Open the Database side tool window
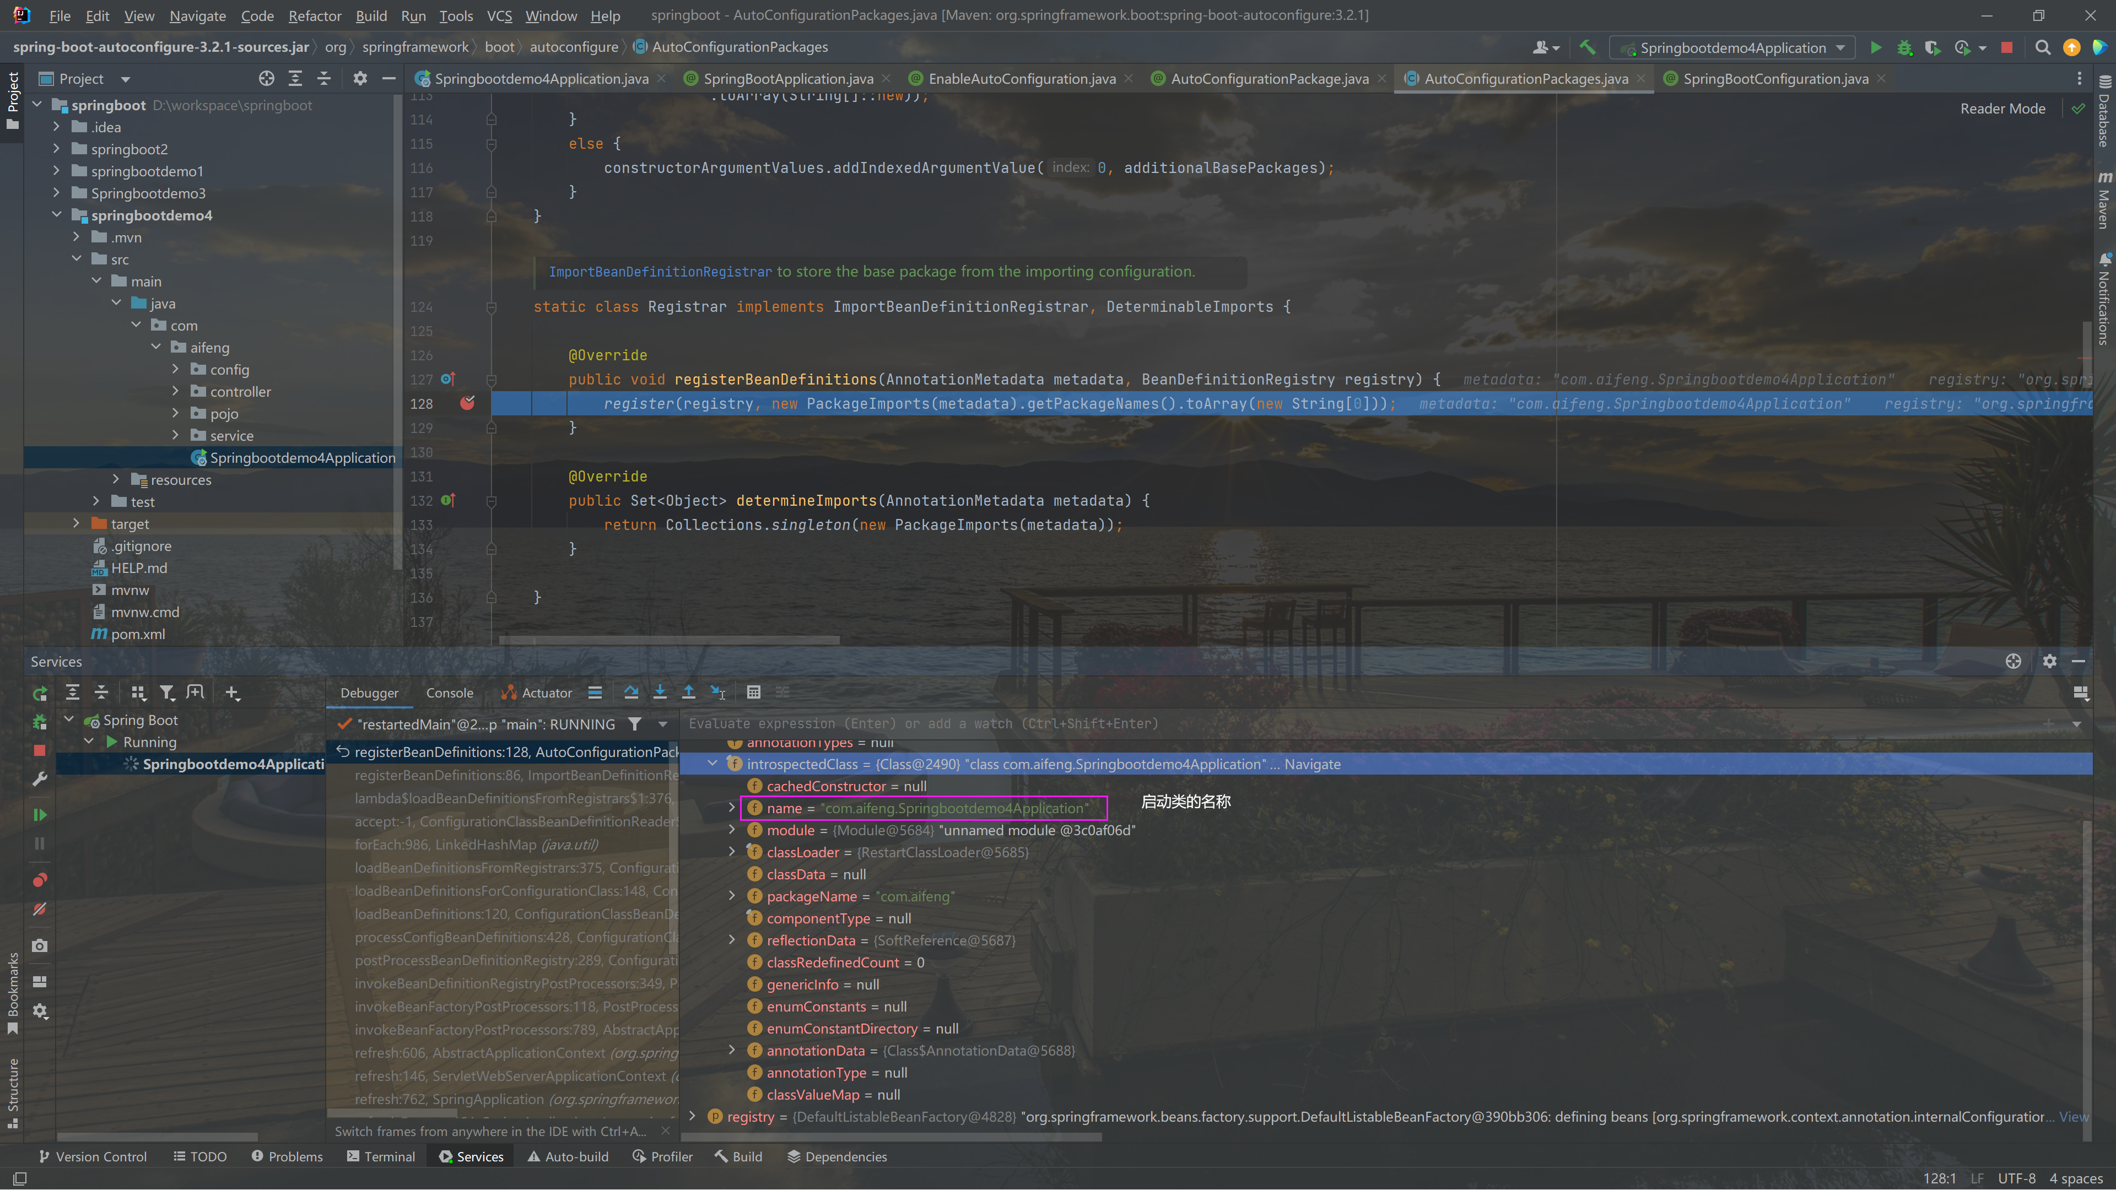Viewport: 2116px width, 1190px height. pyautogui.click(x=2104, y=111)
